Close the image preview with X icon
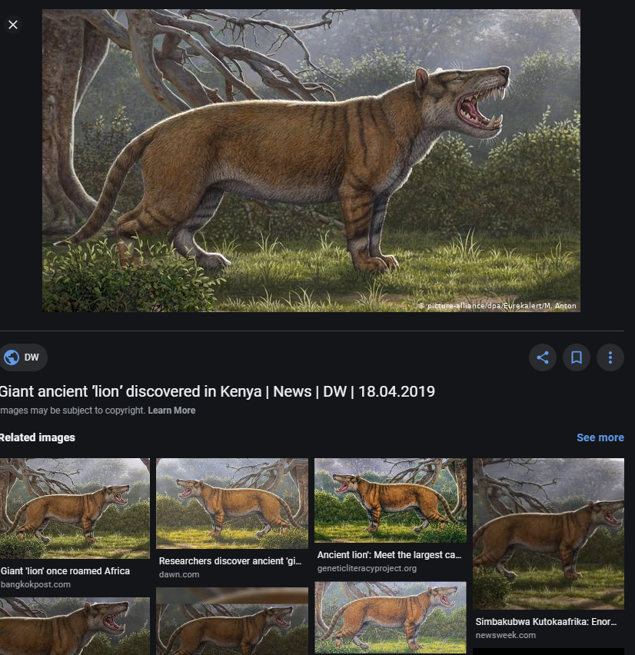Image resolution: width=635 pixels, height=655 pixels. (13, 25)
